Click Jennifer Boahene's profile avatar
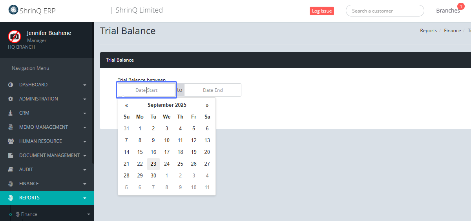Screen dimensions: 471x221 tap(15, 37)
